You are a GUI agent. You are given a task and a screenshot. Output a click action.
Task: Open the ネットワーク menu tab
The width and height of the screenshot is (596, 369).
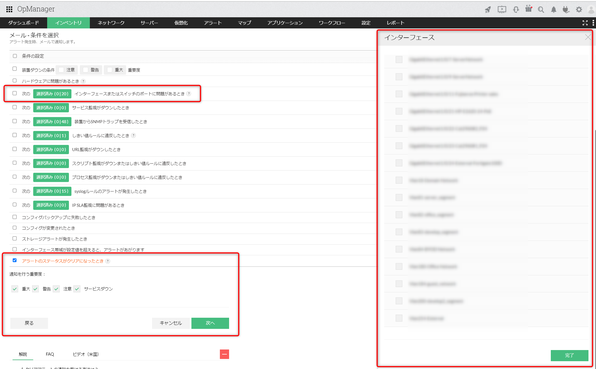point(111,23)
